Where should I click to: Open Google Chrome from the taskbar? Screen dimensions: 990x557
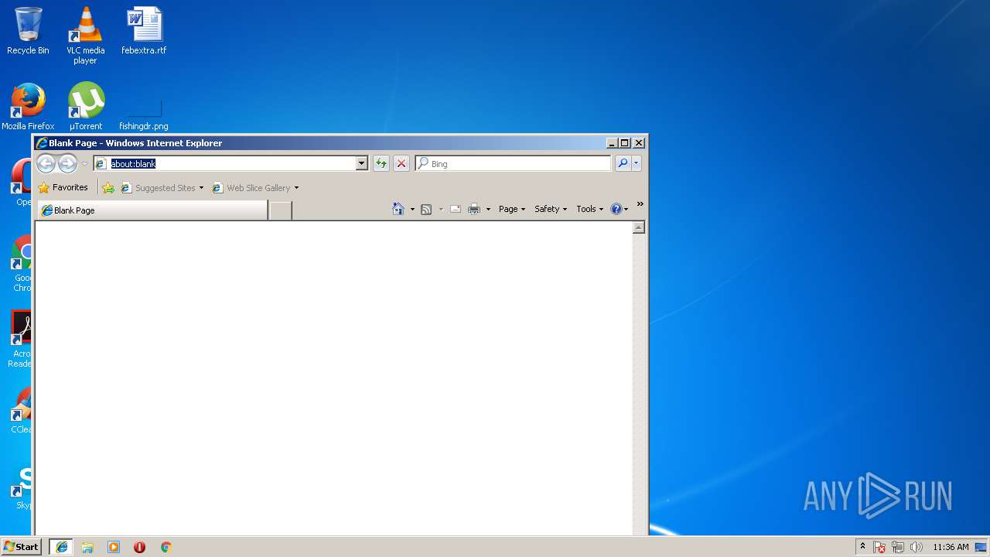166,547
